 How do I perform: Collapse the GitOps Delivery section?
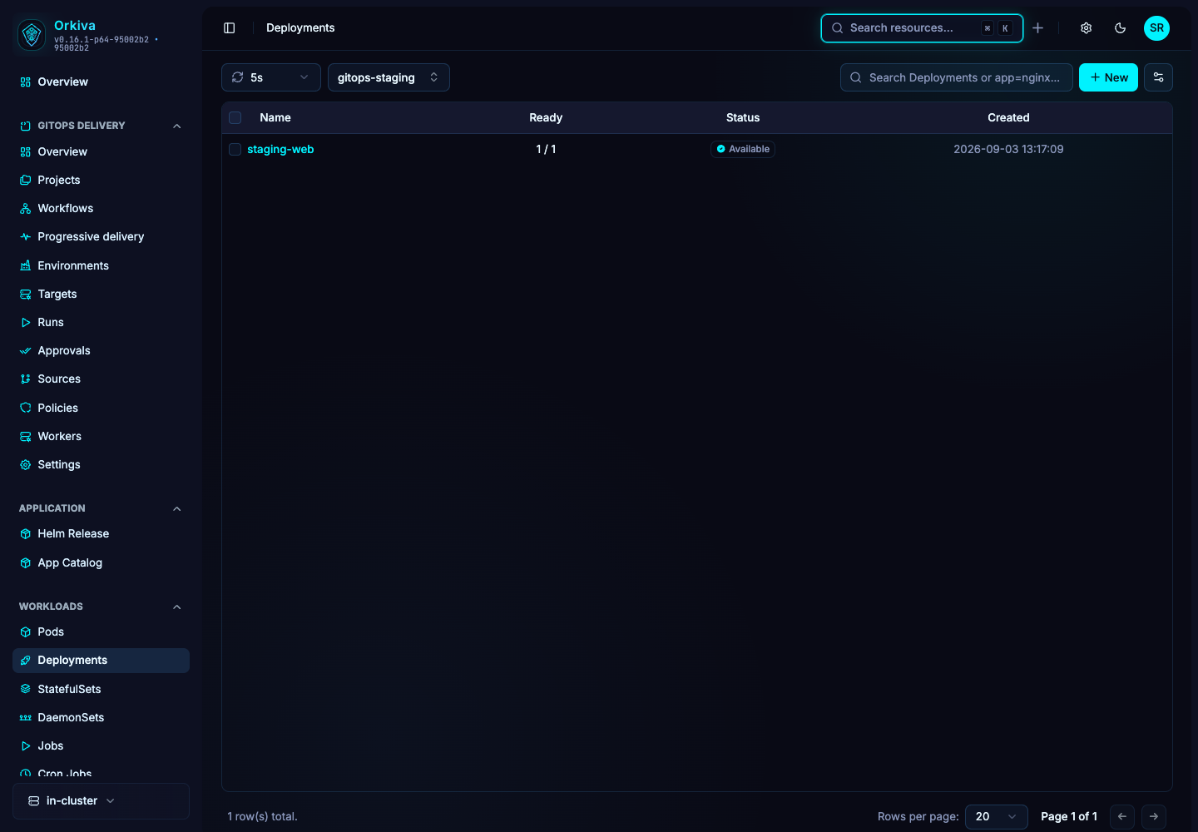tap(176, 126)
